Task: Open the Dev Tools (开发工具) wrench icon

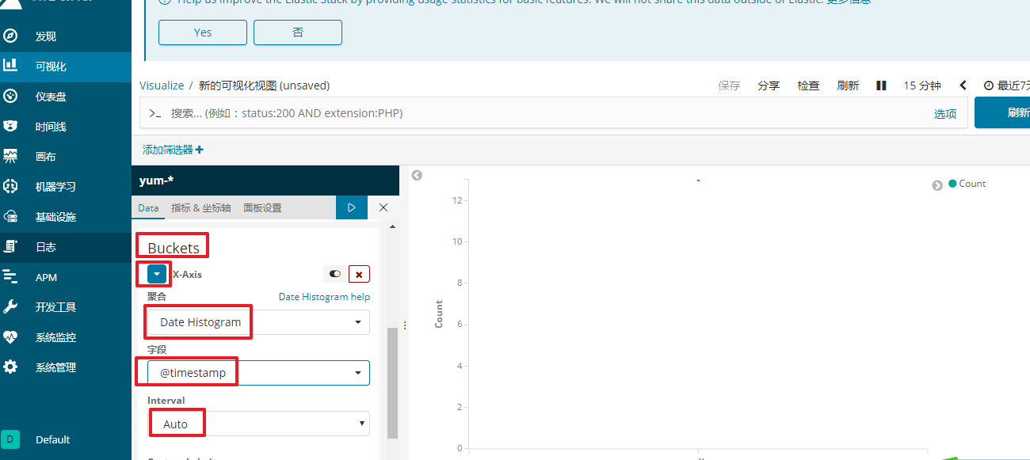Action: click(10, 306)
